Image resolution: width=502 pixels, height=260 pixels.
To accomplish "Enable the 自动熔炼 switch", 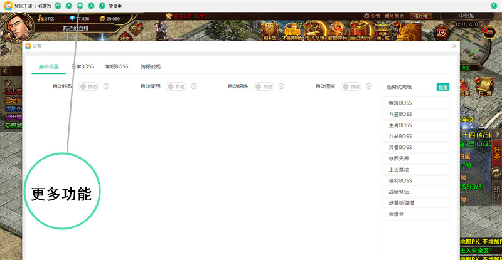I will [x=263, y=86].
